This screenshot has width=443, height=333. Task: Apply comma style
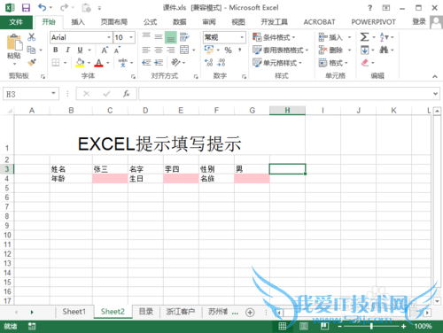pos(240,50)
